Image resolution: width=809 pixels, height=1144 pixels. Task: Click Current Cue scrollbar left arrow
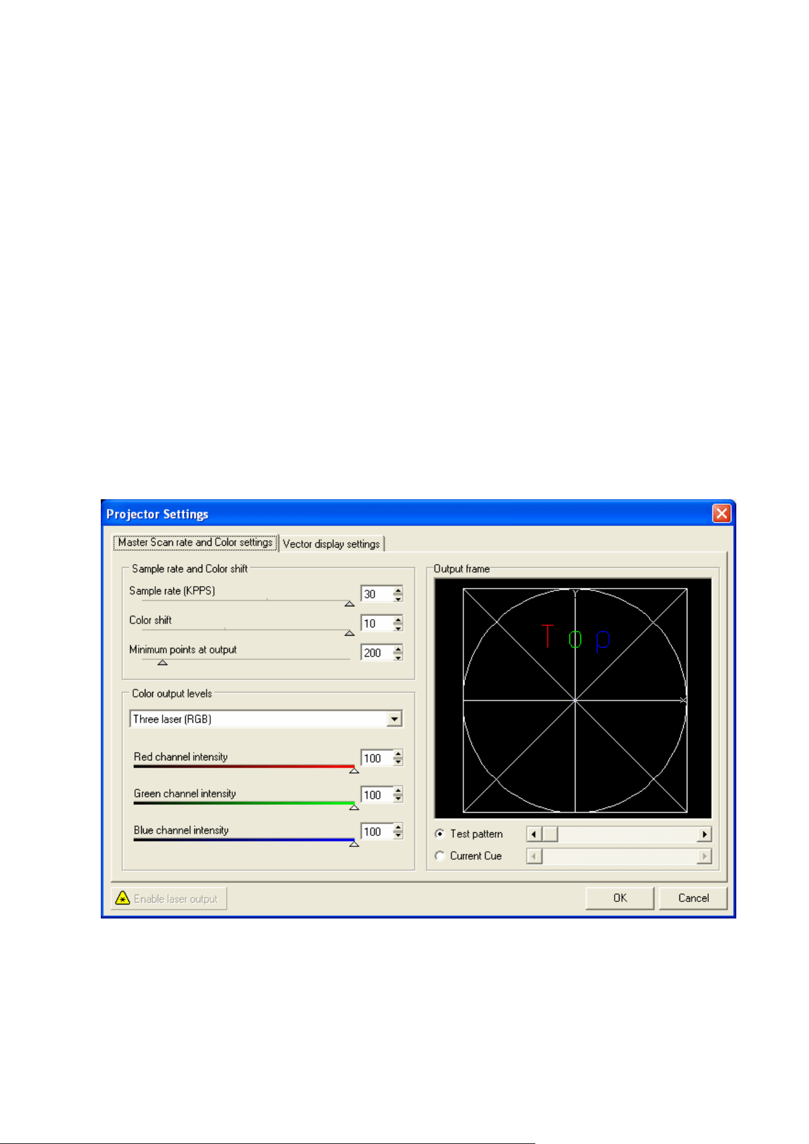tap(534, 856)
